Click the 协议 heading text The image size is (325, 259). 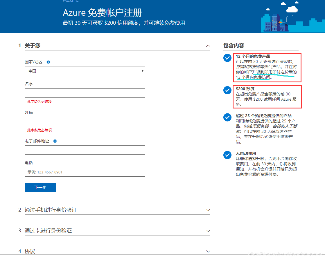pos(30,251)
